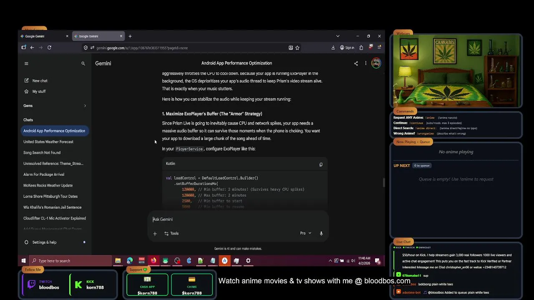Open Windows Start menu

click(x=23, y=261)
